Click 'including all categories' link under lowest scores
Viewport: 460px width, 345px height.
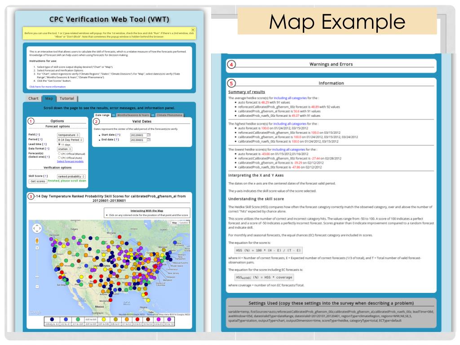(x=288, y=149)
